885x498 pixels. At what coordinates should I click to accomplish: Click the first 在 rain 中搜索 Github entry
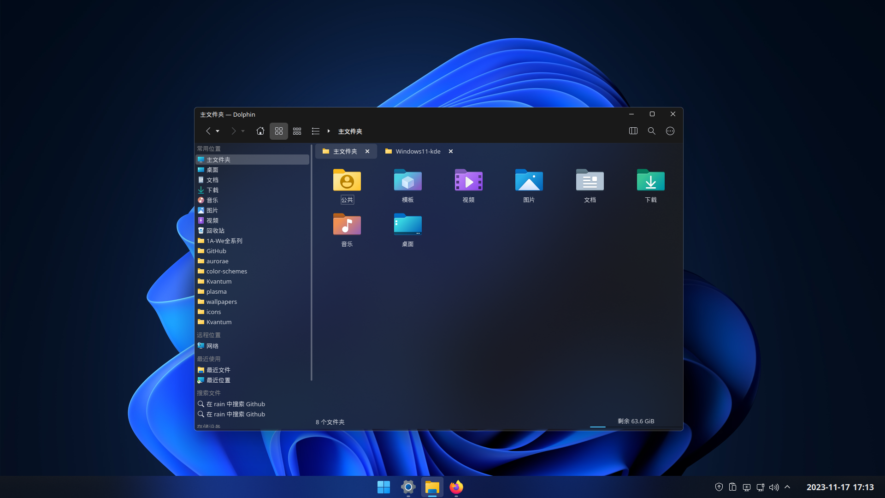(252, 404)
